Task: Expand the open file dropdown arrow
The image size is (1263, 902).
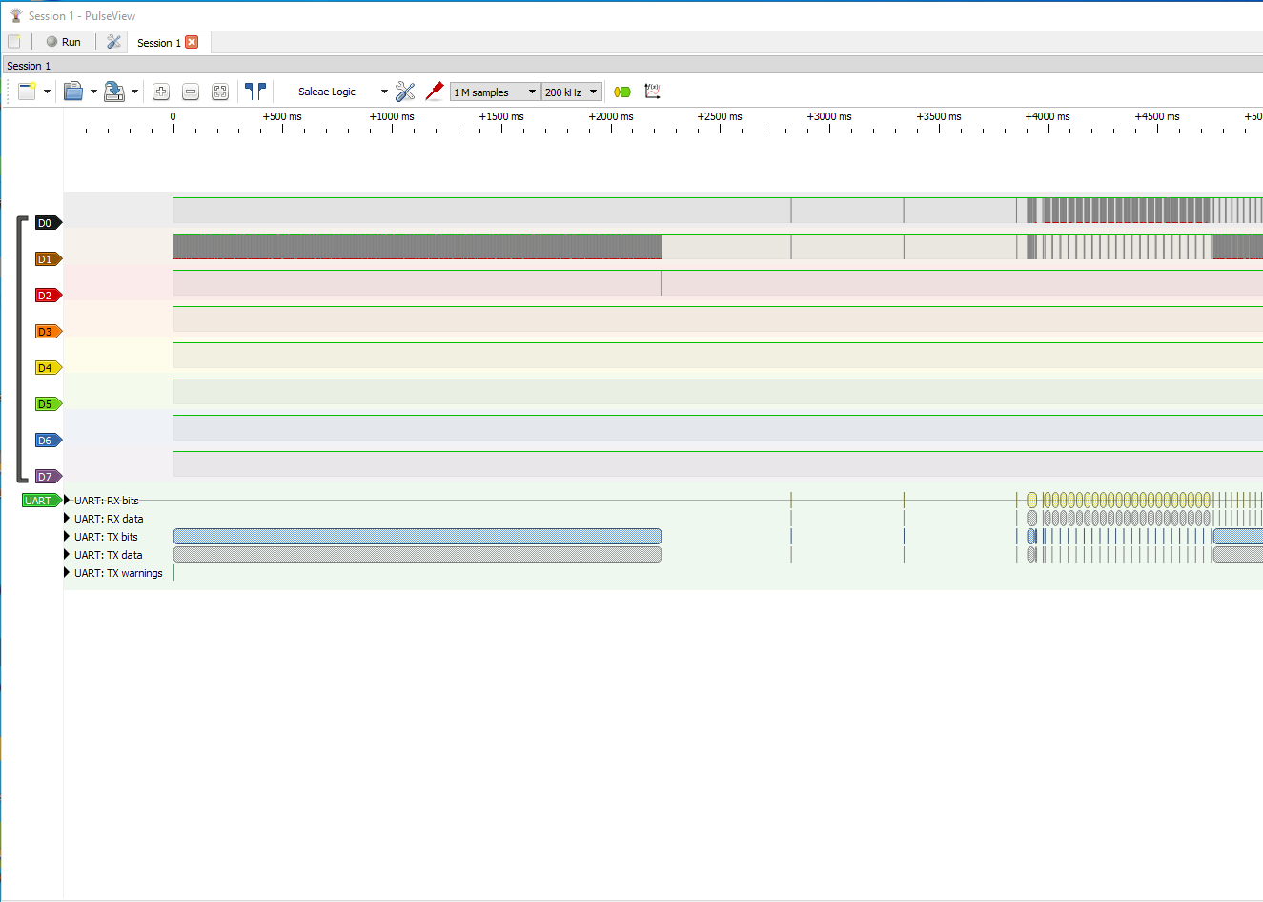Action: click(93, 92)
